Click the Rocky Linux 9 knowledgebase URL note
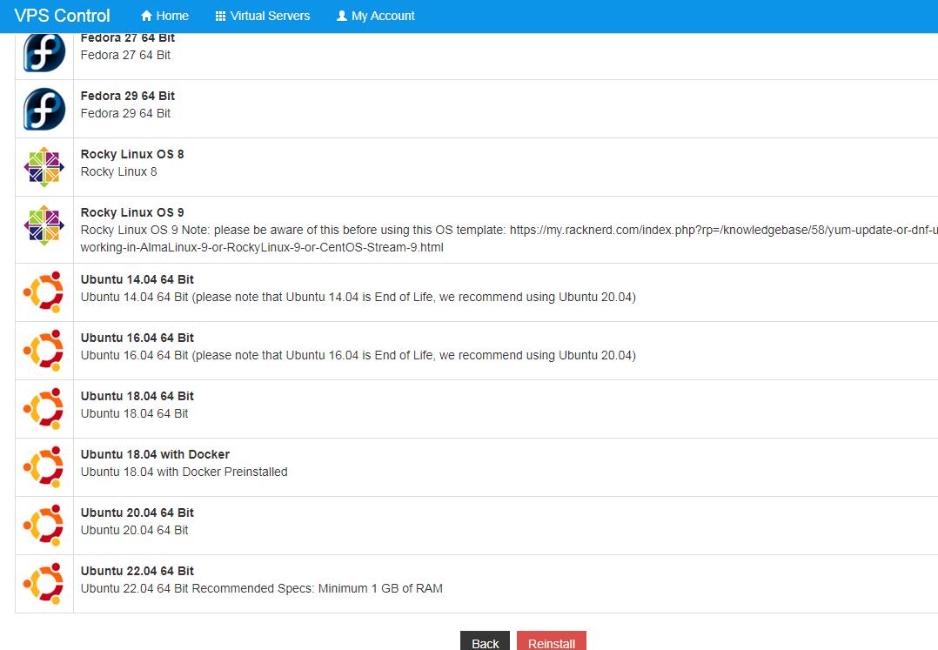 [x=509, y=238]
